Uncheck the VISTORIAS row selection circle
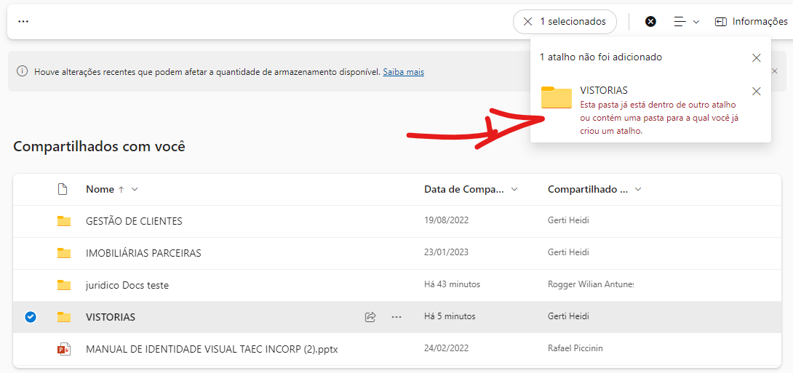Screen dimensions: 793x373 (31, 317)
